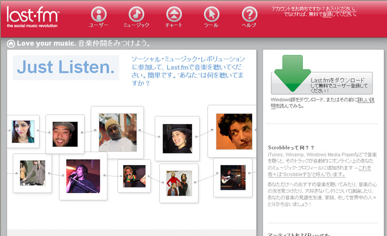Click the アカウントをお持ちですか？ text
This screenshot has width=387, height=236.
click(298, 9)
